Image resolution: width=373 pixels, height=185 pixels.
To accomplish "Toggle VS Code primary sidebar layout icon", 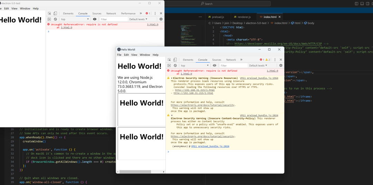I will point(357,3).
